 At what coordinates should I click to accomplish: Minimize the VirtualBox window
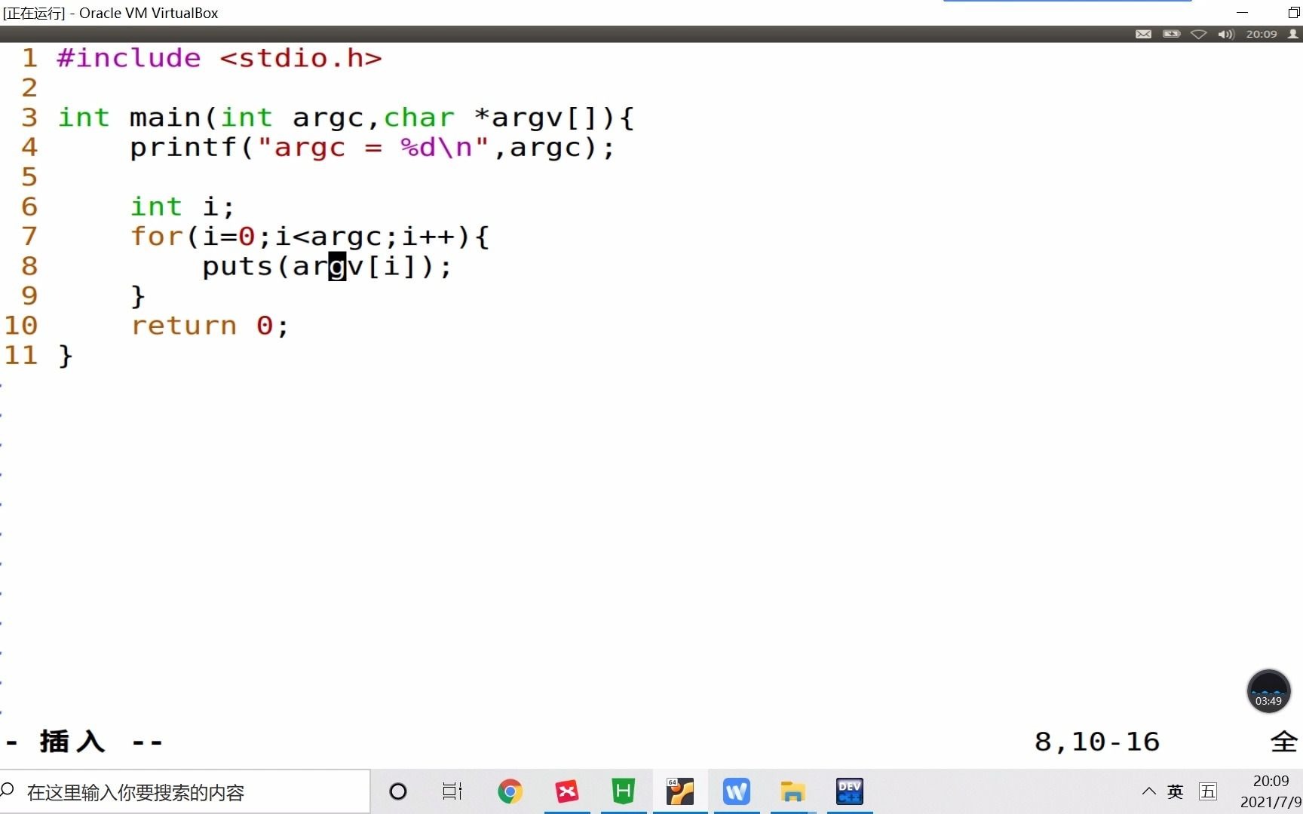coord(1243,13)
